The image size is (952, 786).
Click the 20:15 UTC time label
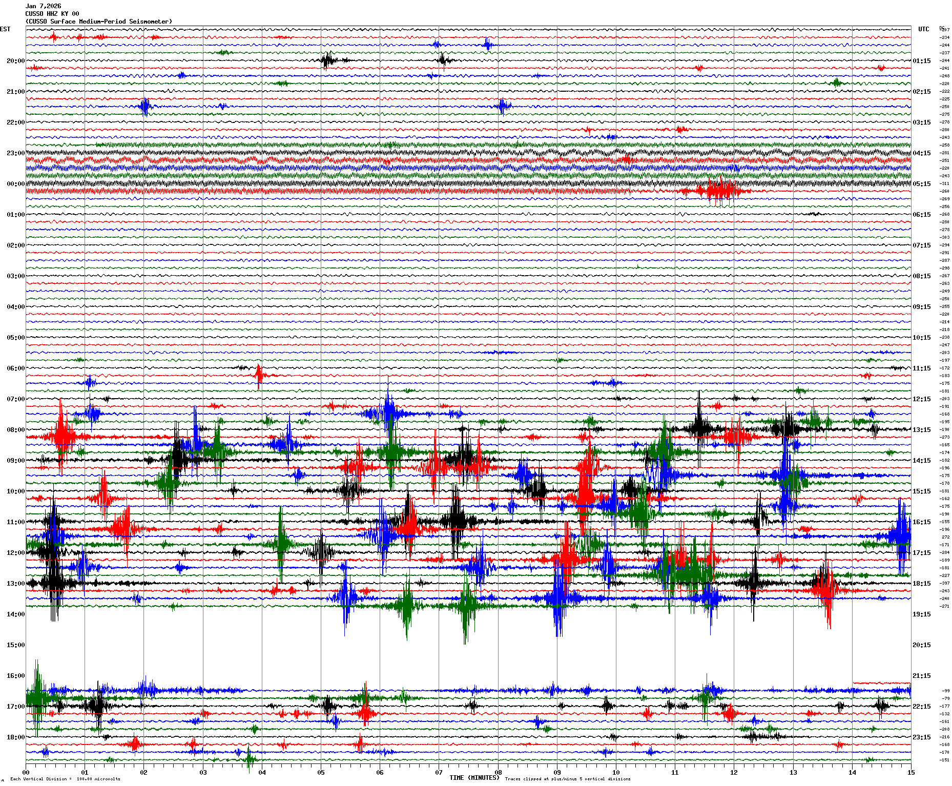click(921, 645)
